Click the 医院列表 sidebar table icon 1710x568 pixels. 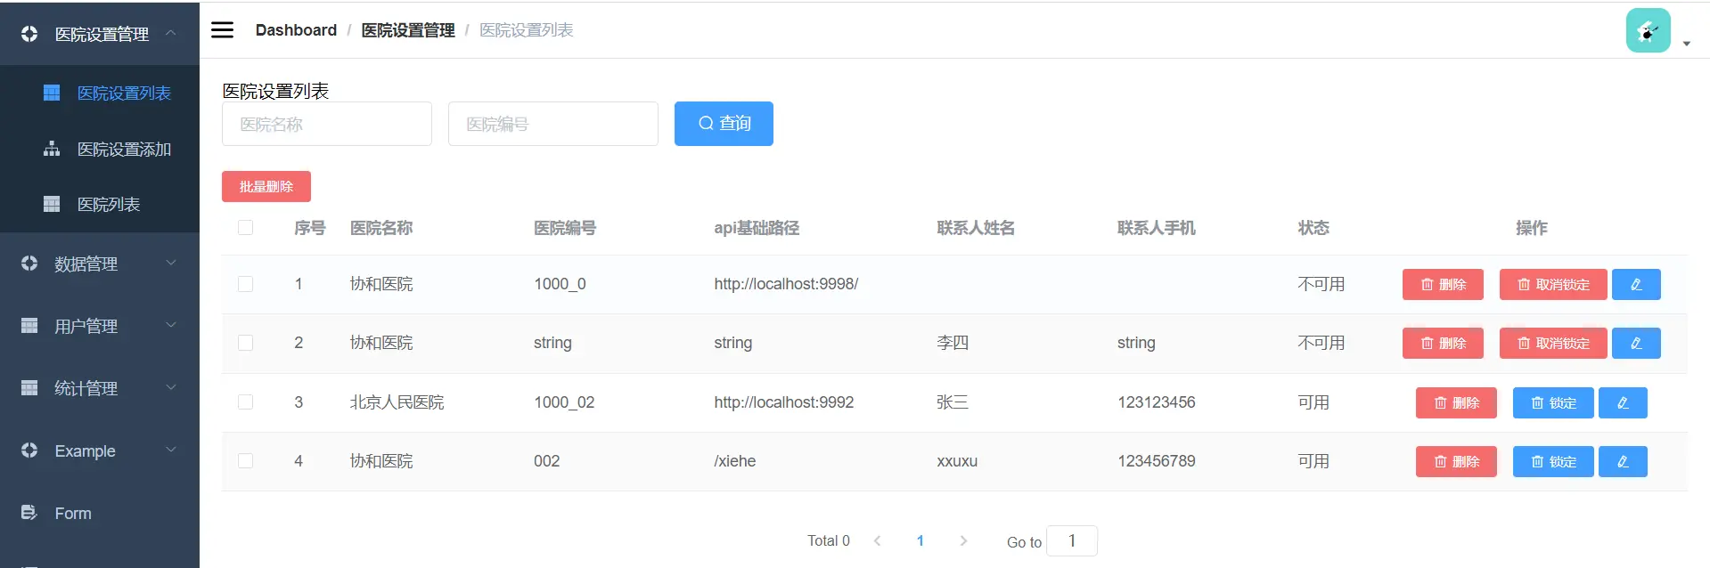(52, 204)
